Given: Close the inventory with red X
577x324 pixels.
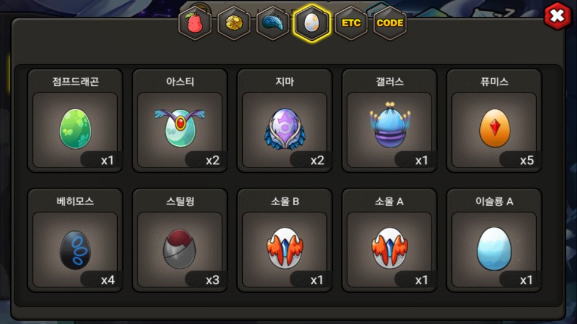Looking at the screenshot, I should (x=558, y=16).
